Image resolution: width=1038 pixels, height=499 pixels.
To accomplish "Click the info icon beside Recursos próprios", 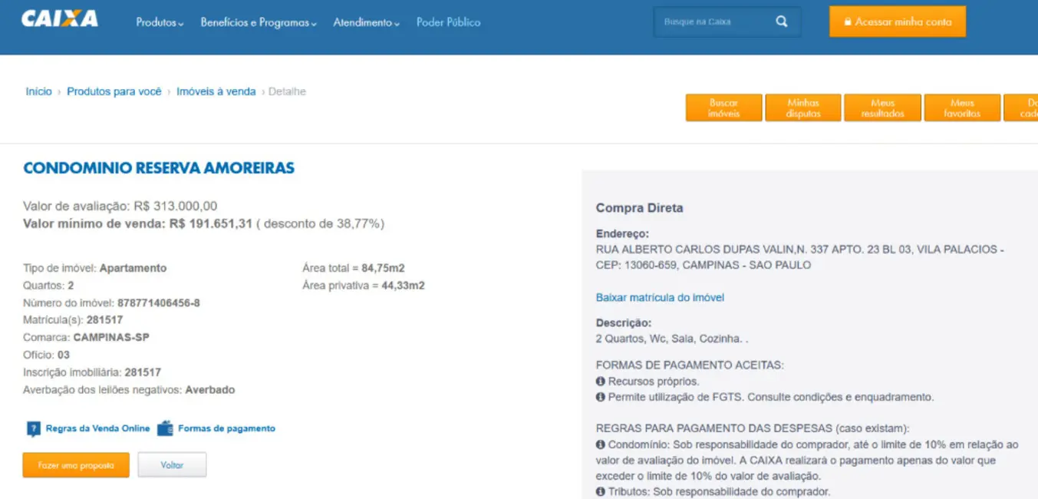I will click(x=601, y=382).
